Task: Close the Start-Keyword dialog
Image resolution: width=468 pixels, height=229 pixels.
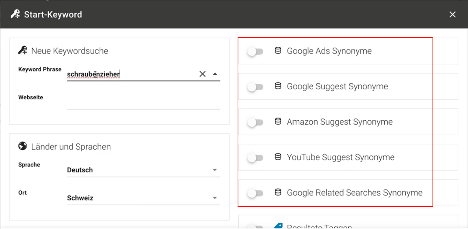Action: click(x=452, y=14)
